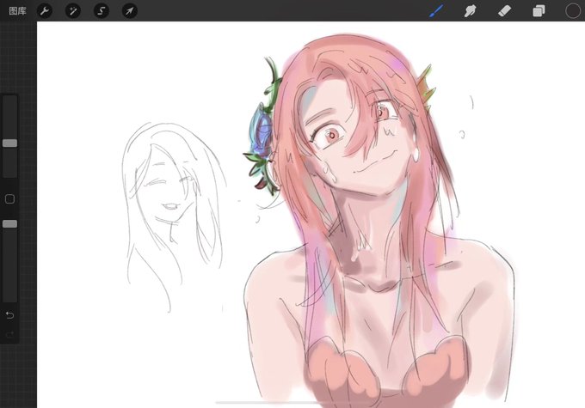The height and width of the screenshot is (408, 585).
Task: Select the Smudge finger tool
Action: tap(470, 11)
